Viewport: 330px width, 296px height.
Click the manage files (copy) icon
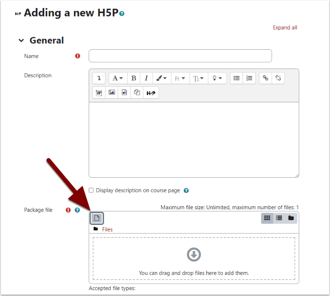[137, 93]
